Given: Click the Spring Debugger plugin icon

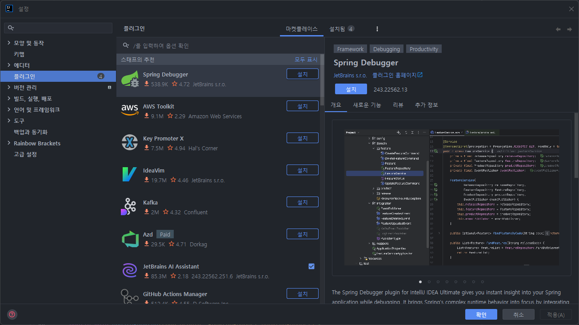Looking at the screenshot, I should point(130,78).
